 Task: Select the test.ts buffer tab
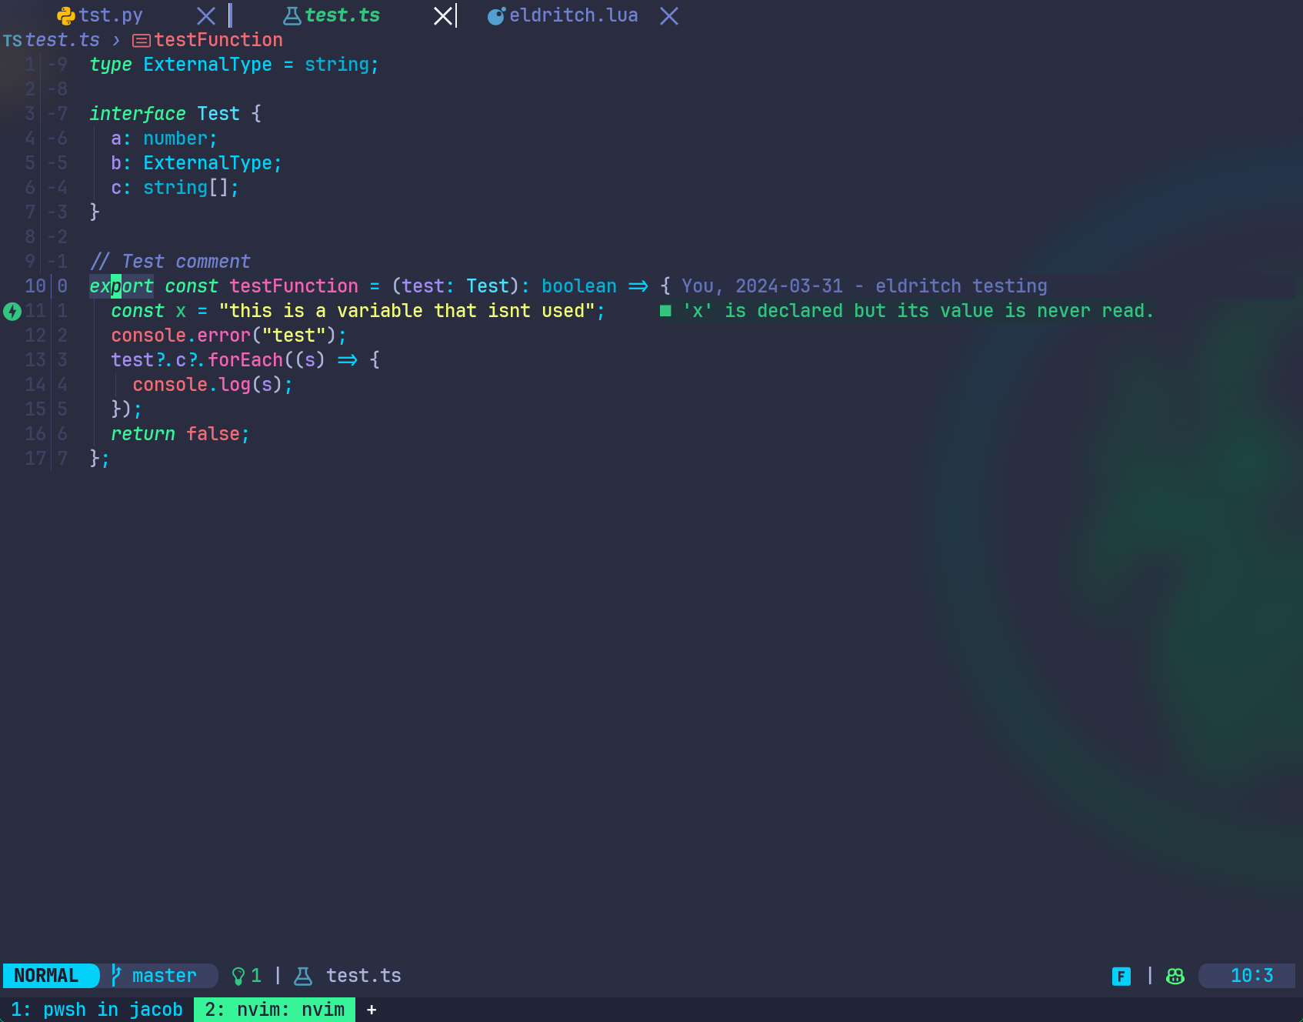[342, 15]
